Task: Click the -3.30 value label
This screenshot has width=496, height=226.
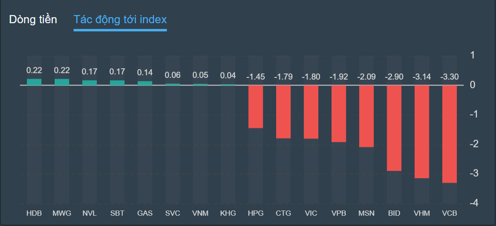Action: click(450, 77)
